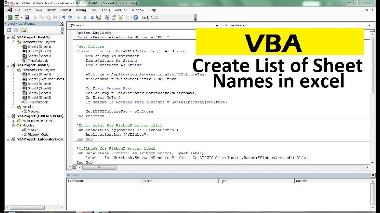Open the Format menu
The width and height of the screenshot is (380, 213).
[66, 10]
